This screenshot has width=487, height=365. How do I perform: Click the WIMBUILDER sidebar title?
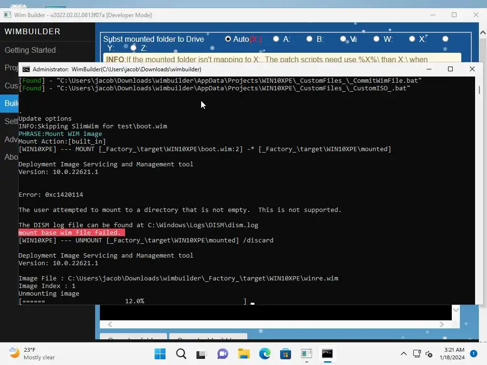coord(32,31)
